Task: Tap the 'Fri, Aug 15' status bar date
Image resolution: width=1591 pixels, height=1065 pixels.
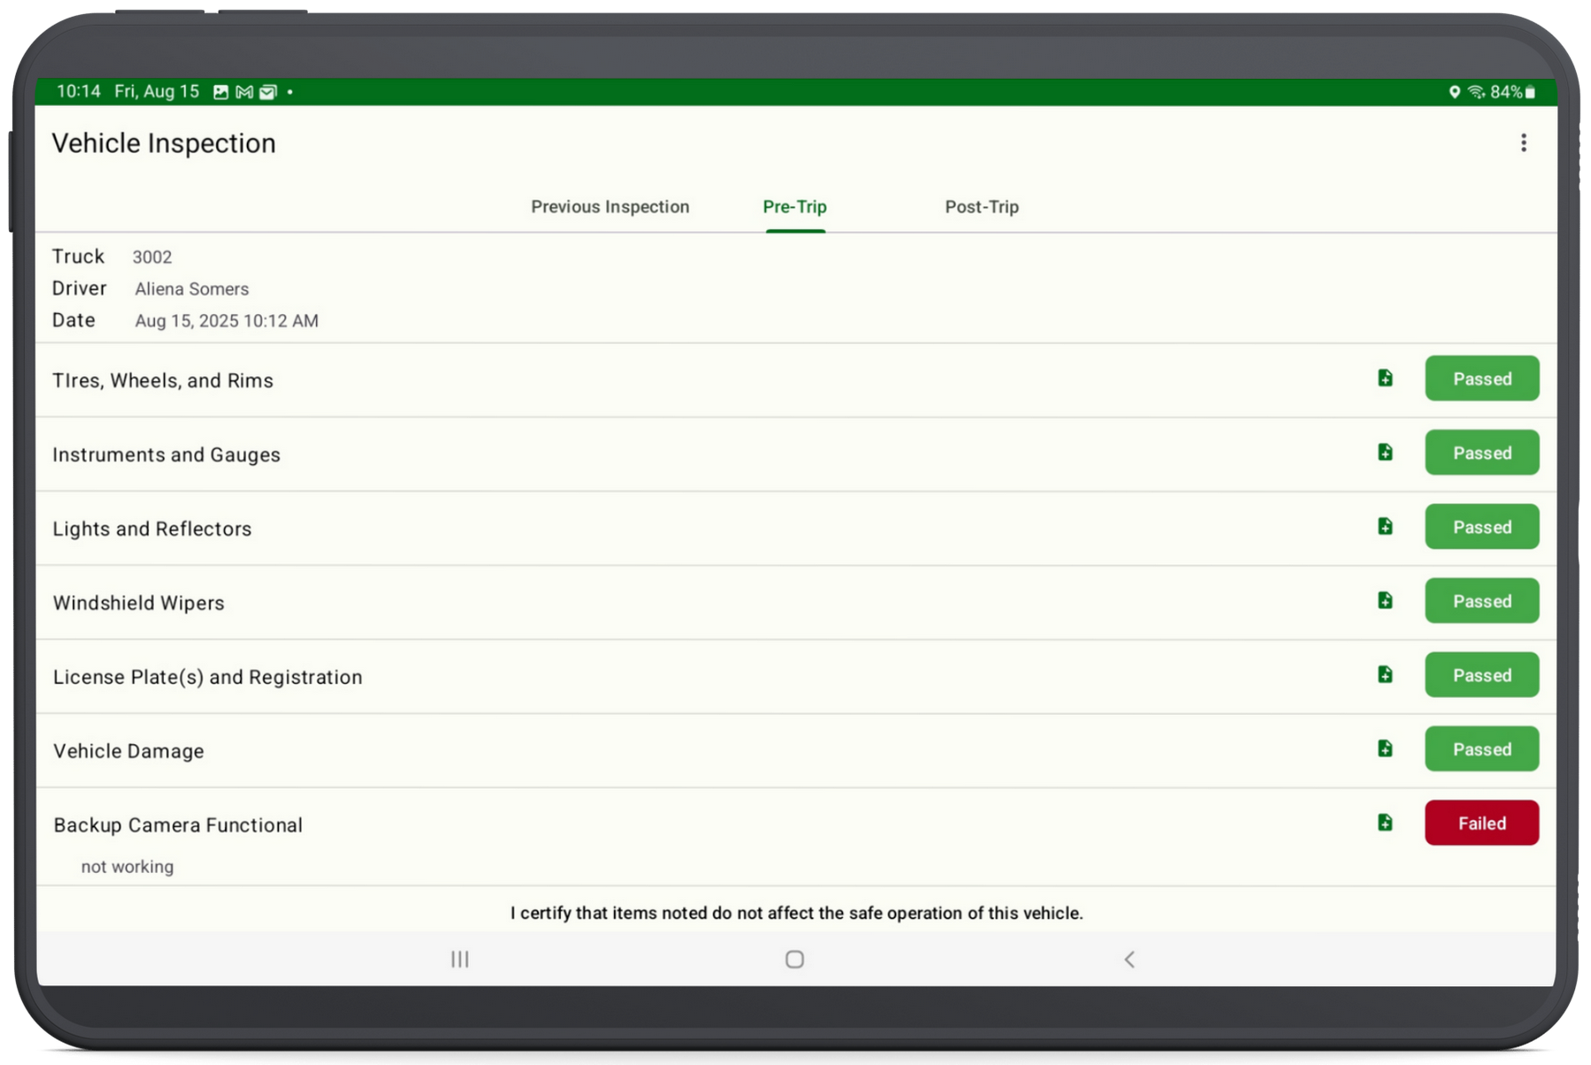Action: (157, 92)
